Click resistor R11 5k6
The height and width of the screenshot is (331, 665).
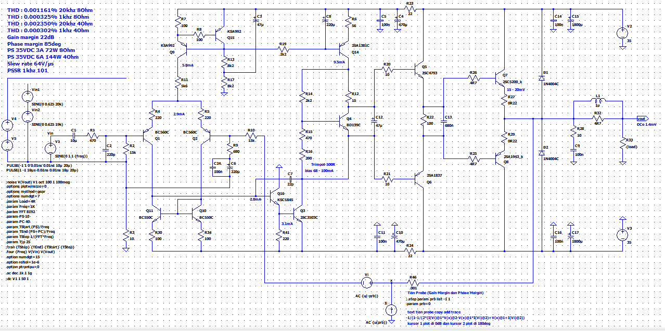click(x=177, y=83)
